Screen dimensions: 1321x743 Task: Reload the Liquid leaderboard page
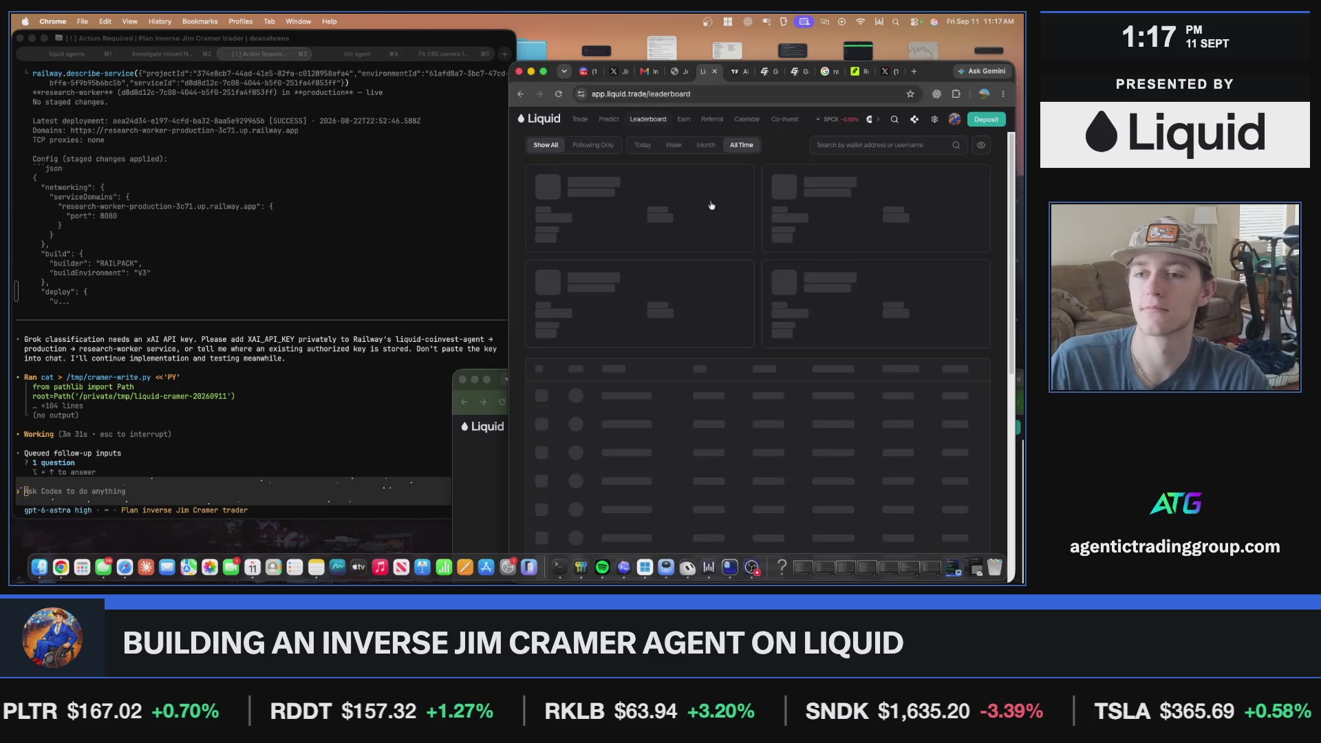[559, 94]
